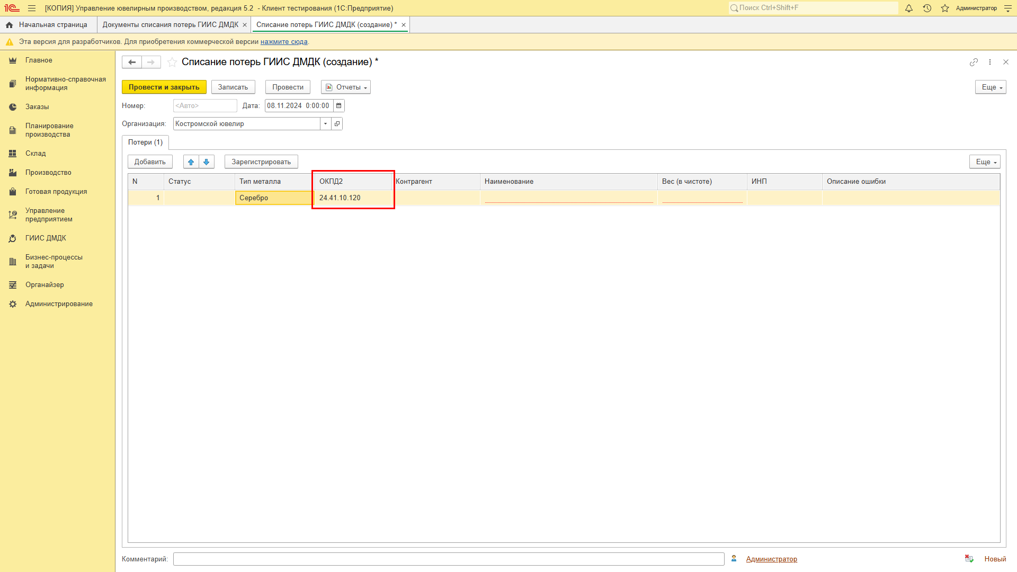Screen dimensions: 1017x572
Task: Open favorites star icon in title bar
Action: [x=945, y=8]
